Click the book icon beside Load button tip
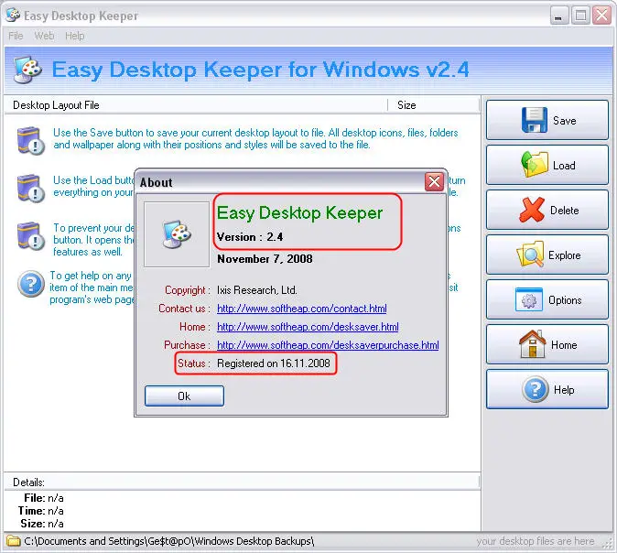The image size is (617, 553). 31,188
